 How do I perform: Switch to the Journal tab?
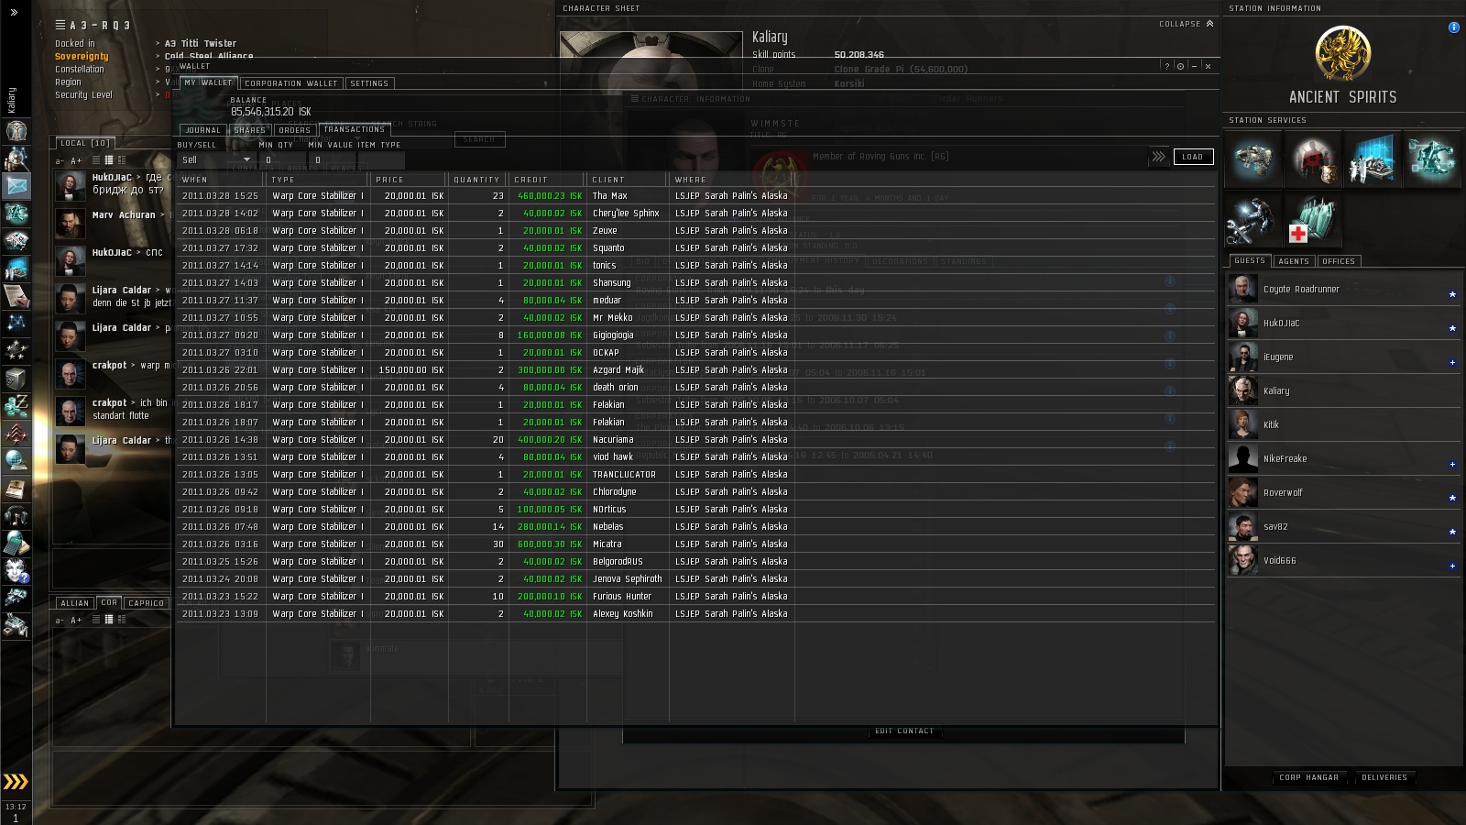[x=203, y=130]
